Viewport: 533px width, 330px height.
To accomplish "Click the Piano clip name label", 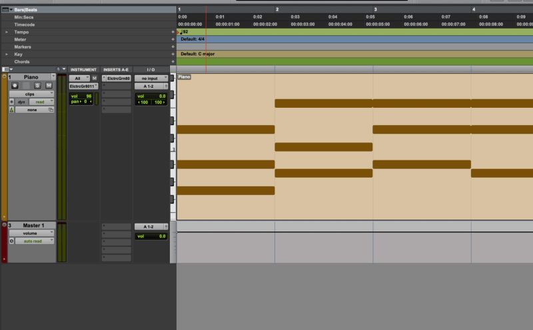I will pyautogui.click(x=184, y=77).
